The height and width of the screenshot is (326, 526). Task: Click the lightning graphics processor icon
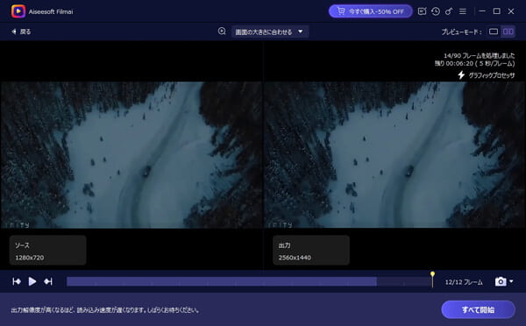point(461,75)
